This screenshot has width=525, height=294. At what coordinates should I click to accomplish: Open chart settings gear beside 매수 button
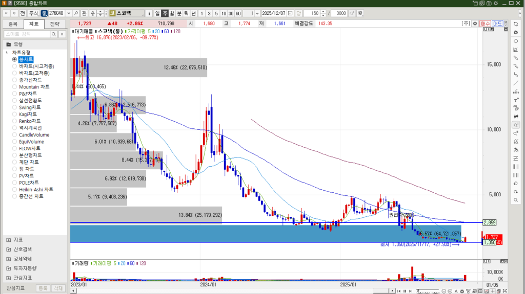tap(475, 24)
